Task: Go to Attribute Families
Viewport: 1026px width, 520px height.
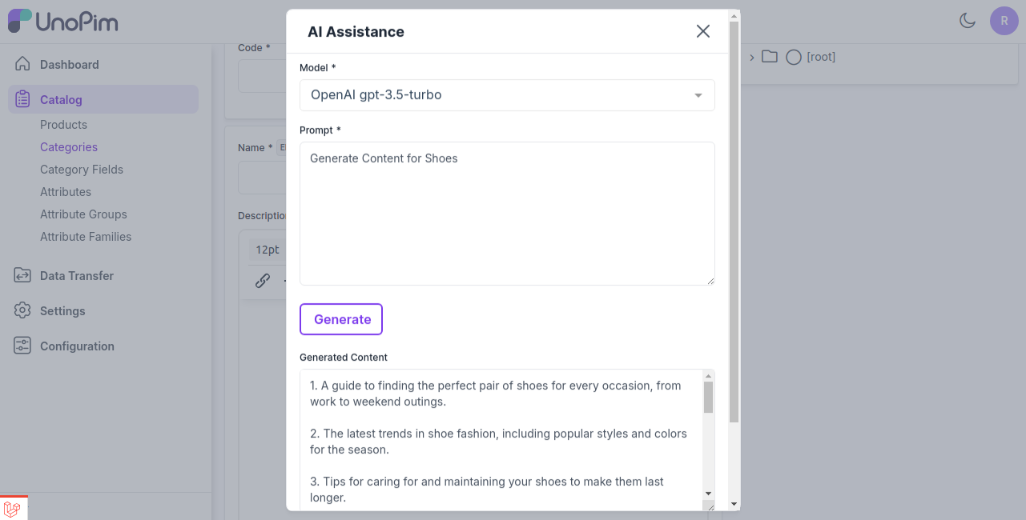Action: [86, 237]
